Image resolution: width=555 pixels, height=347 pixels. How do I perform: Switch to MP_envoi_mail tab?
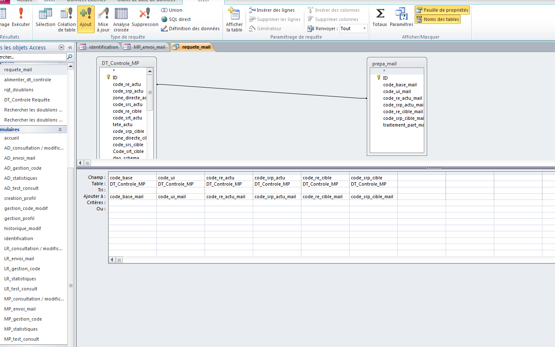click(x=145, y=47)
